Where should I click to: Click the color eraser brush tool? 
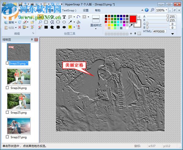click(x=40, y=27)
